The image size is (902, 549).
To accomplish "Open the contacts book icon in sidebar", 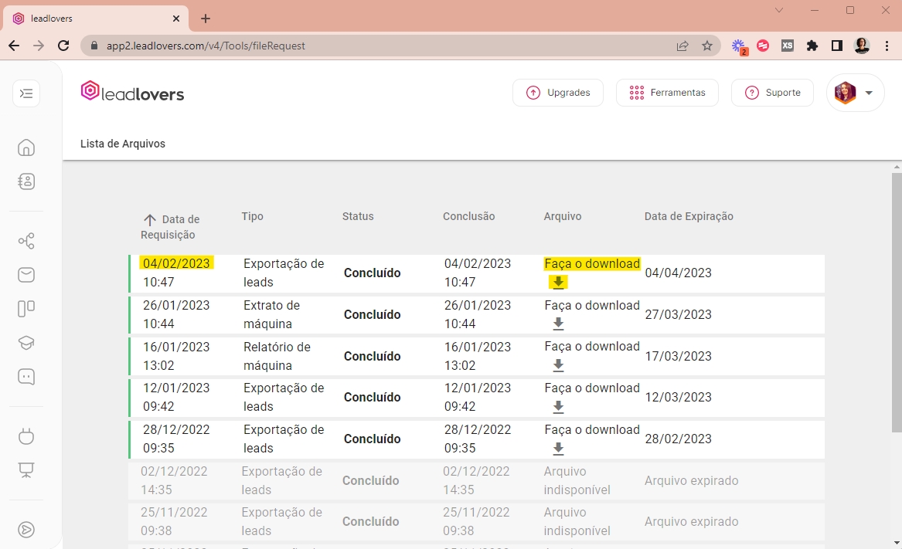I will tap(26, 181).
